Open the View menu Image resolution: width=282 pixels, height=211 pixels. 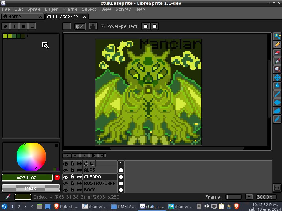pos(106,9)
